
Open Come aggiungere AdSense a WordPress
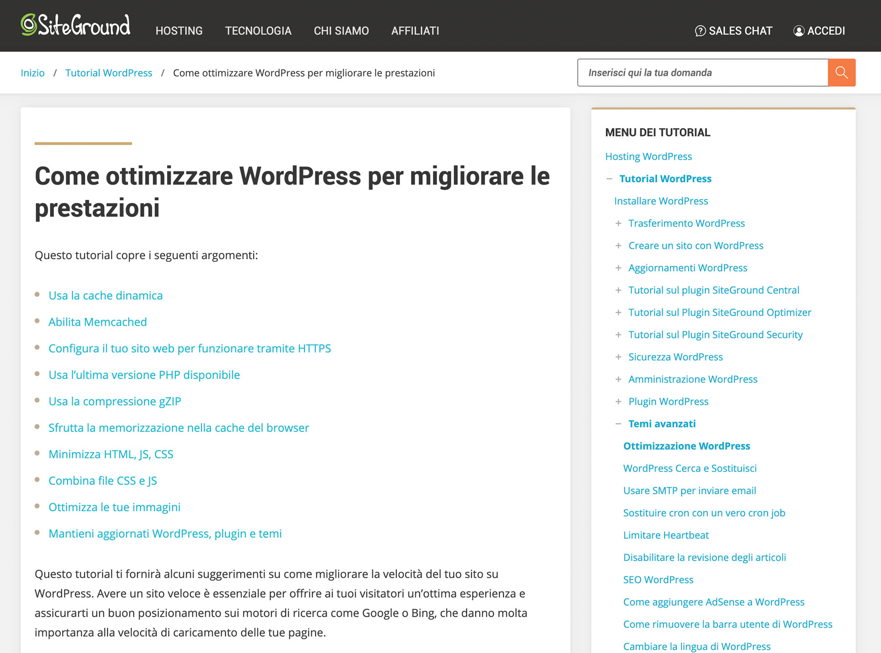[x=714, y=602]
